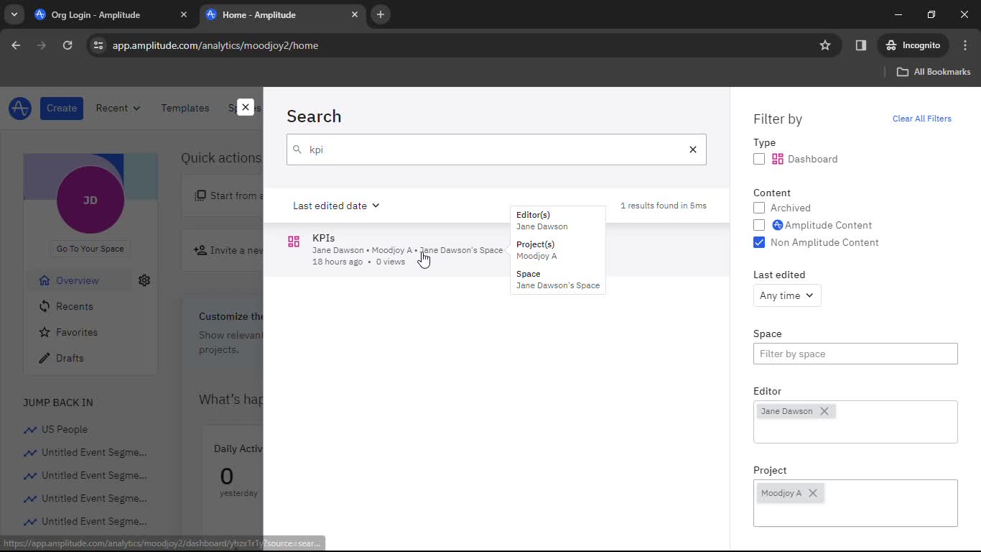
Task: Click Clear All Filters link
Action: point(922,119)
